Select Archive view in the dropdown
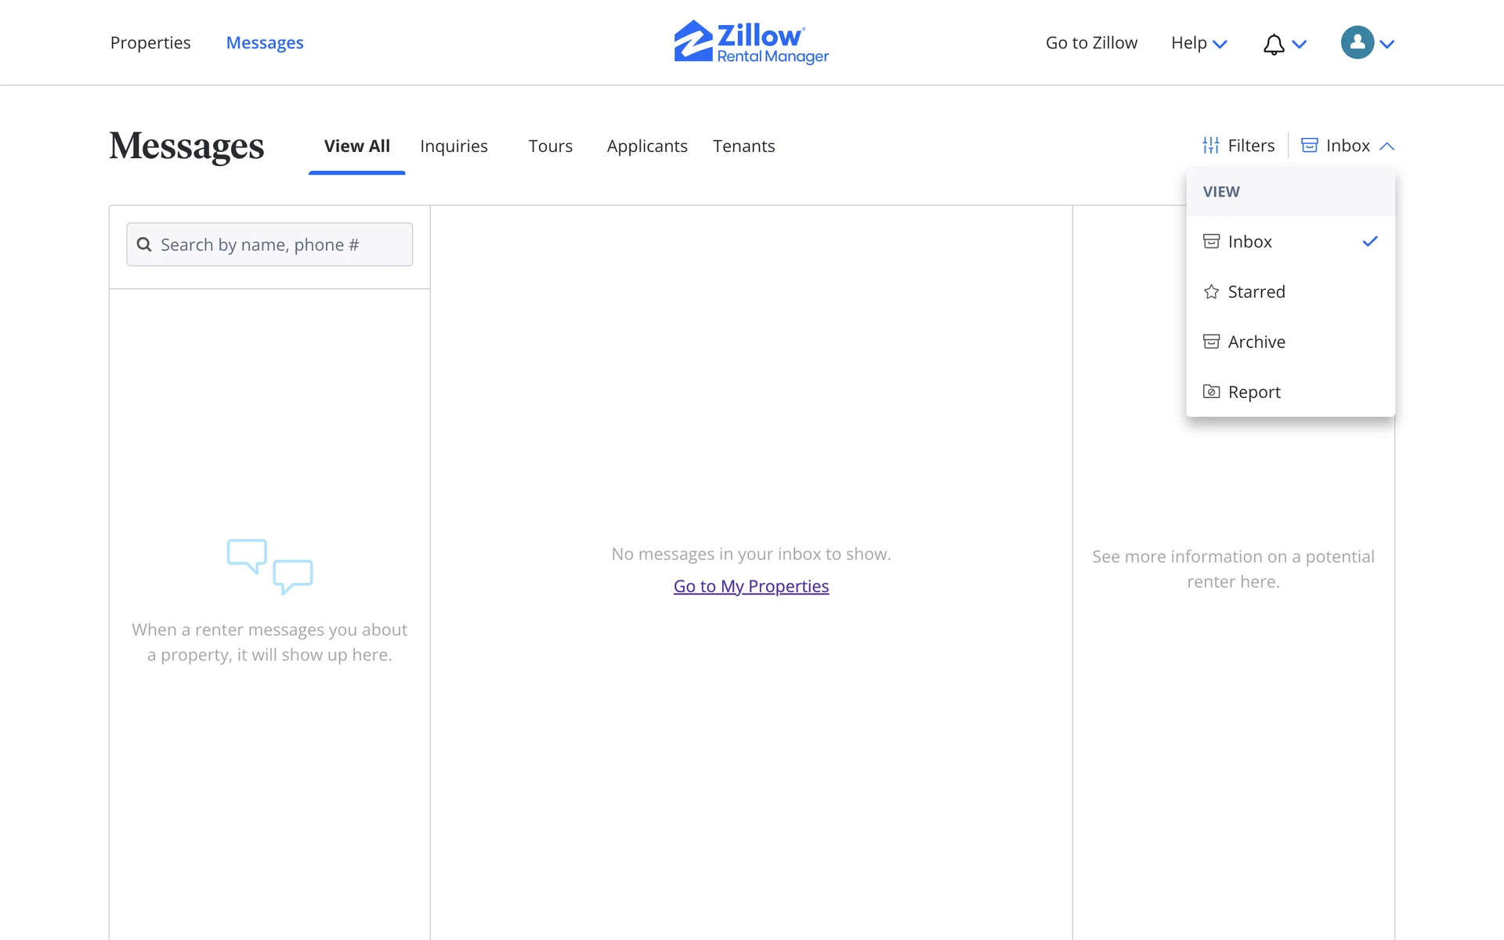The height and width of the screenshot is (940, 1504). click(x=1256, y=342)
